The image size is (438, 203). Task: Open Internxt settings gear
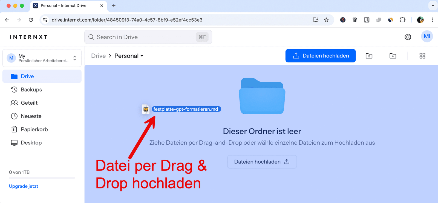(x=408, y=37)
